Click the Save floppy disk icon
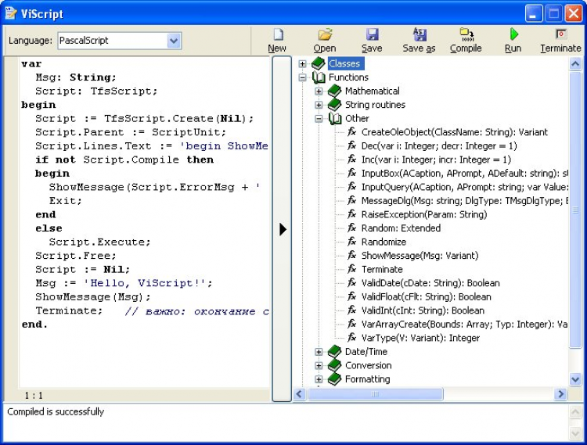 pos(372,34)
